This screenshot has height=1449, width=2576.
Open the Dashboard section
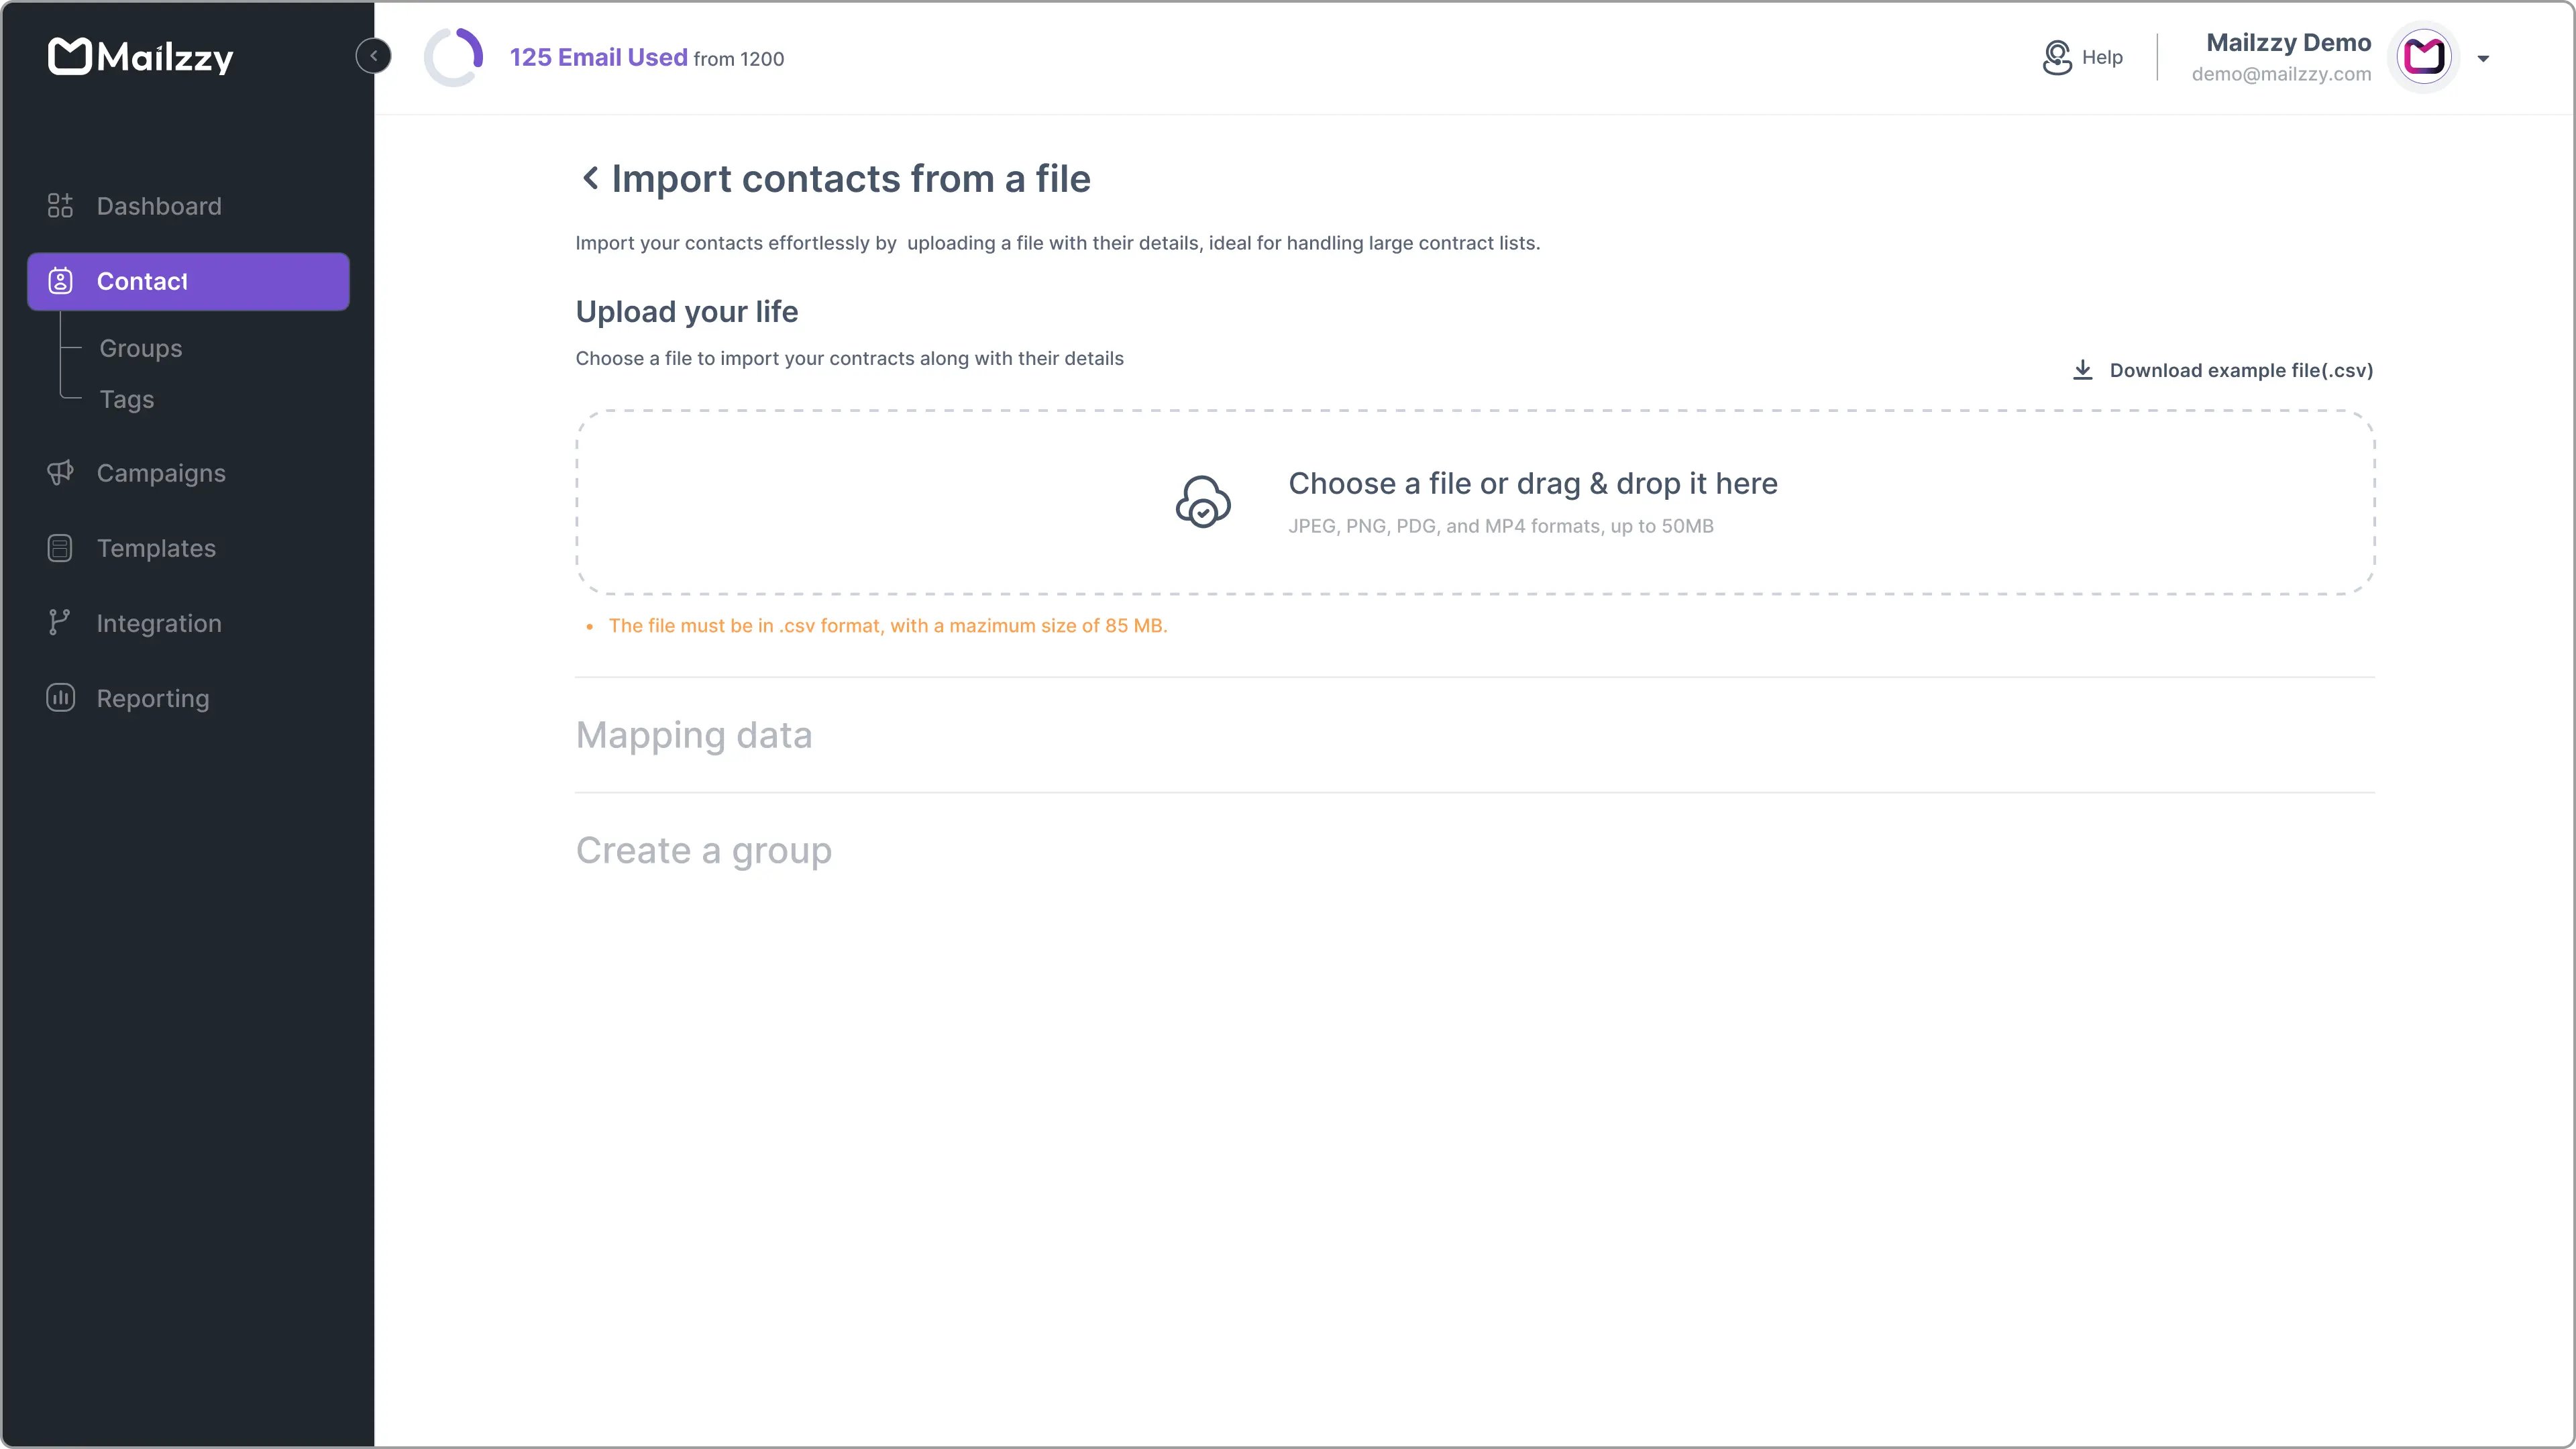coord(159,206)
